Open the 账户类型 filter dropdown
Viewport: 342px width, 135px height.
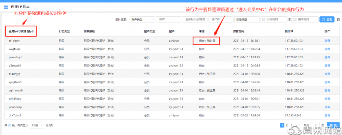click(142, 19)
